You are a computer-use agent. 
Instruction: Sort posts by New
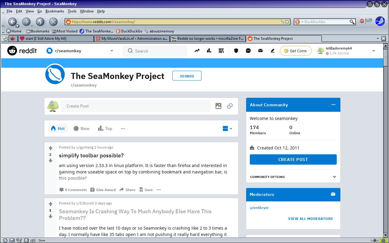tap(81, 128)
